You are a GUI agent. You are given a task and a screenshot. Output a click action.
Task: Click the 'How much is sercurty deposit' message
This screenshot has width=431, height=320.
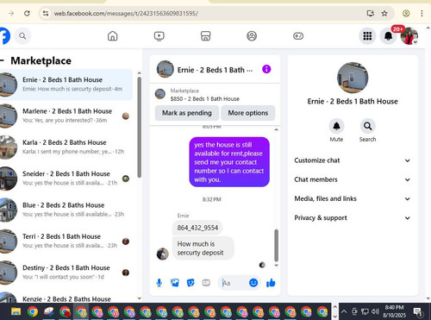(203, 248)
